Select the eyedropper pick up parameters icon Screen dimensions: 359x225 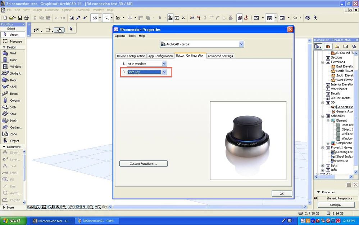78,18
